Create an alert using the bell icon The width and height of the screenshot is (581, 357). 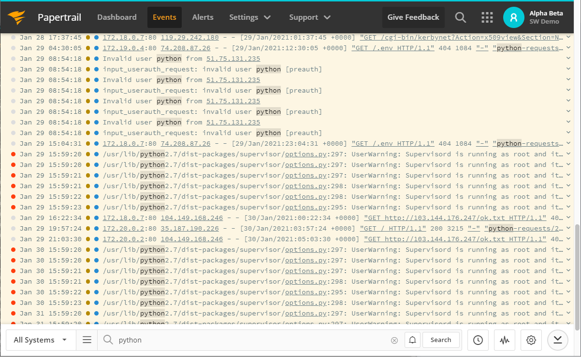(x=412, y=340)
